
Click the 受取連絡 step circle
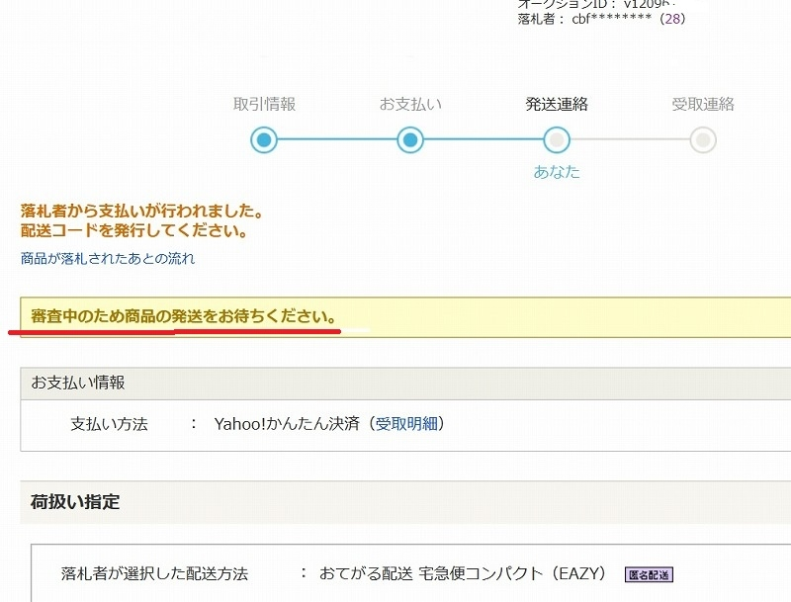[x=703, y=139]
